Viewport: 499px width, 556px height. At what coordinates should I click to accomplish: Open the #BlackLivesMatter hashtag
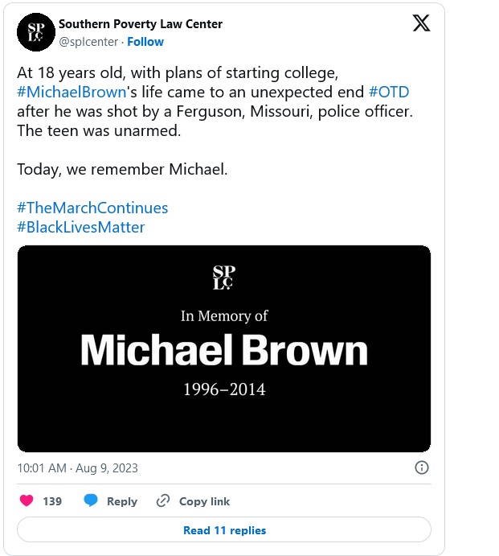(x=81, y=227)
